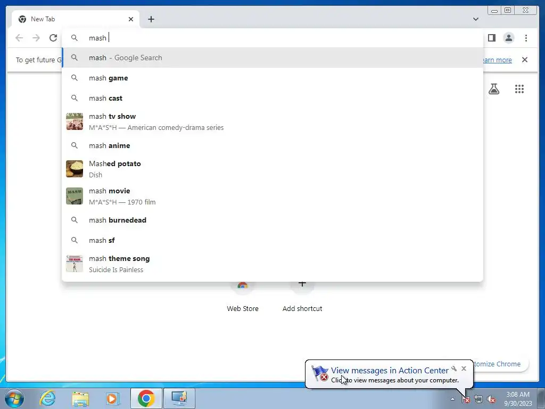Launch Windows Media Player from taskbar

112,398
